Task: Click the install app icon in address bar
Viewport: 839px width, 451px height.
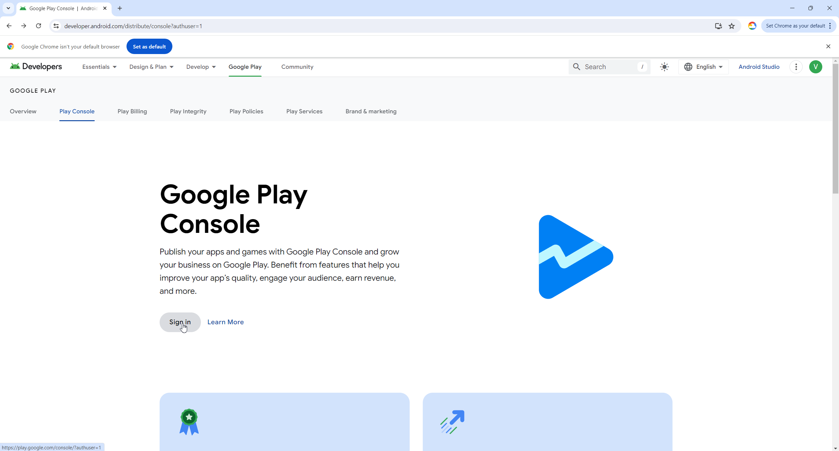Action: pos(718,26)
